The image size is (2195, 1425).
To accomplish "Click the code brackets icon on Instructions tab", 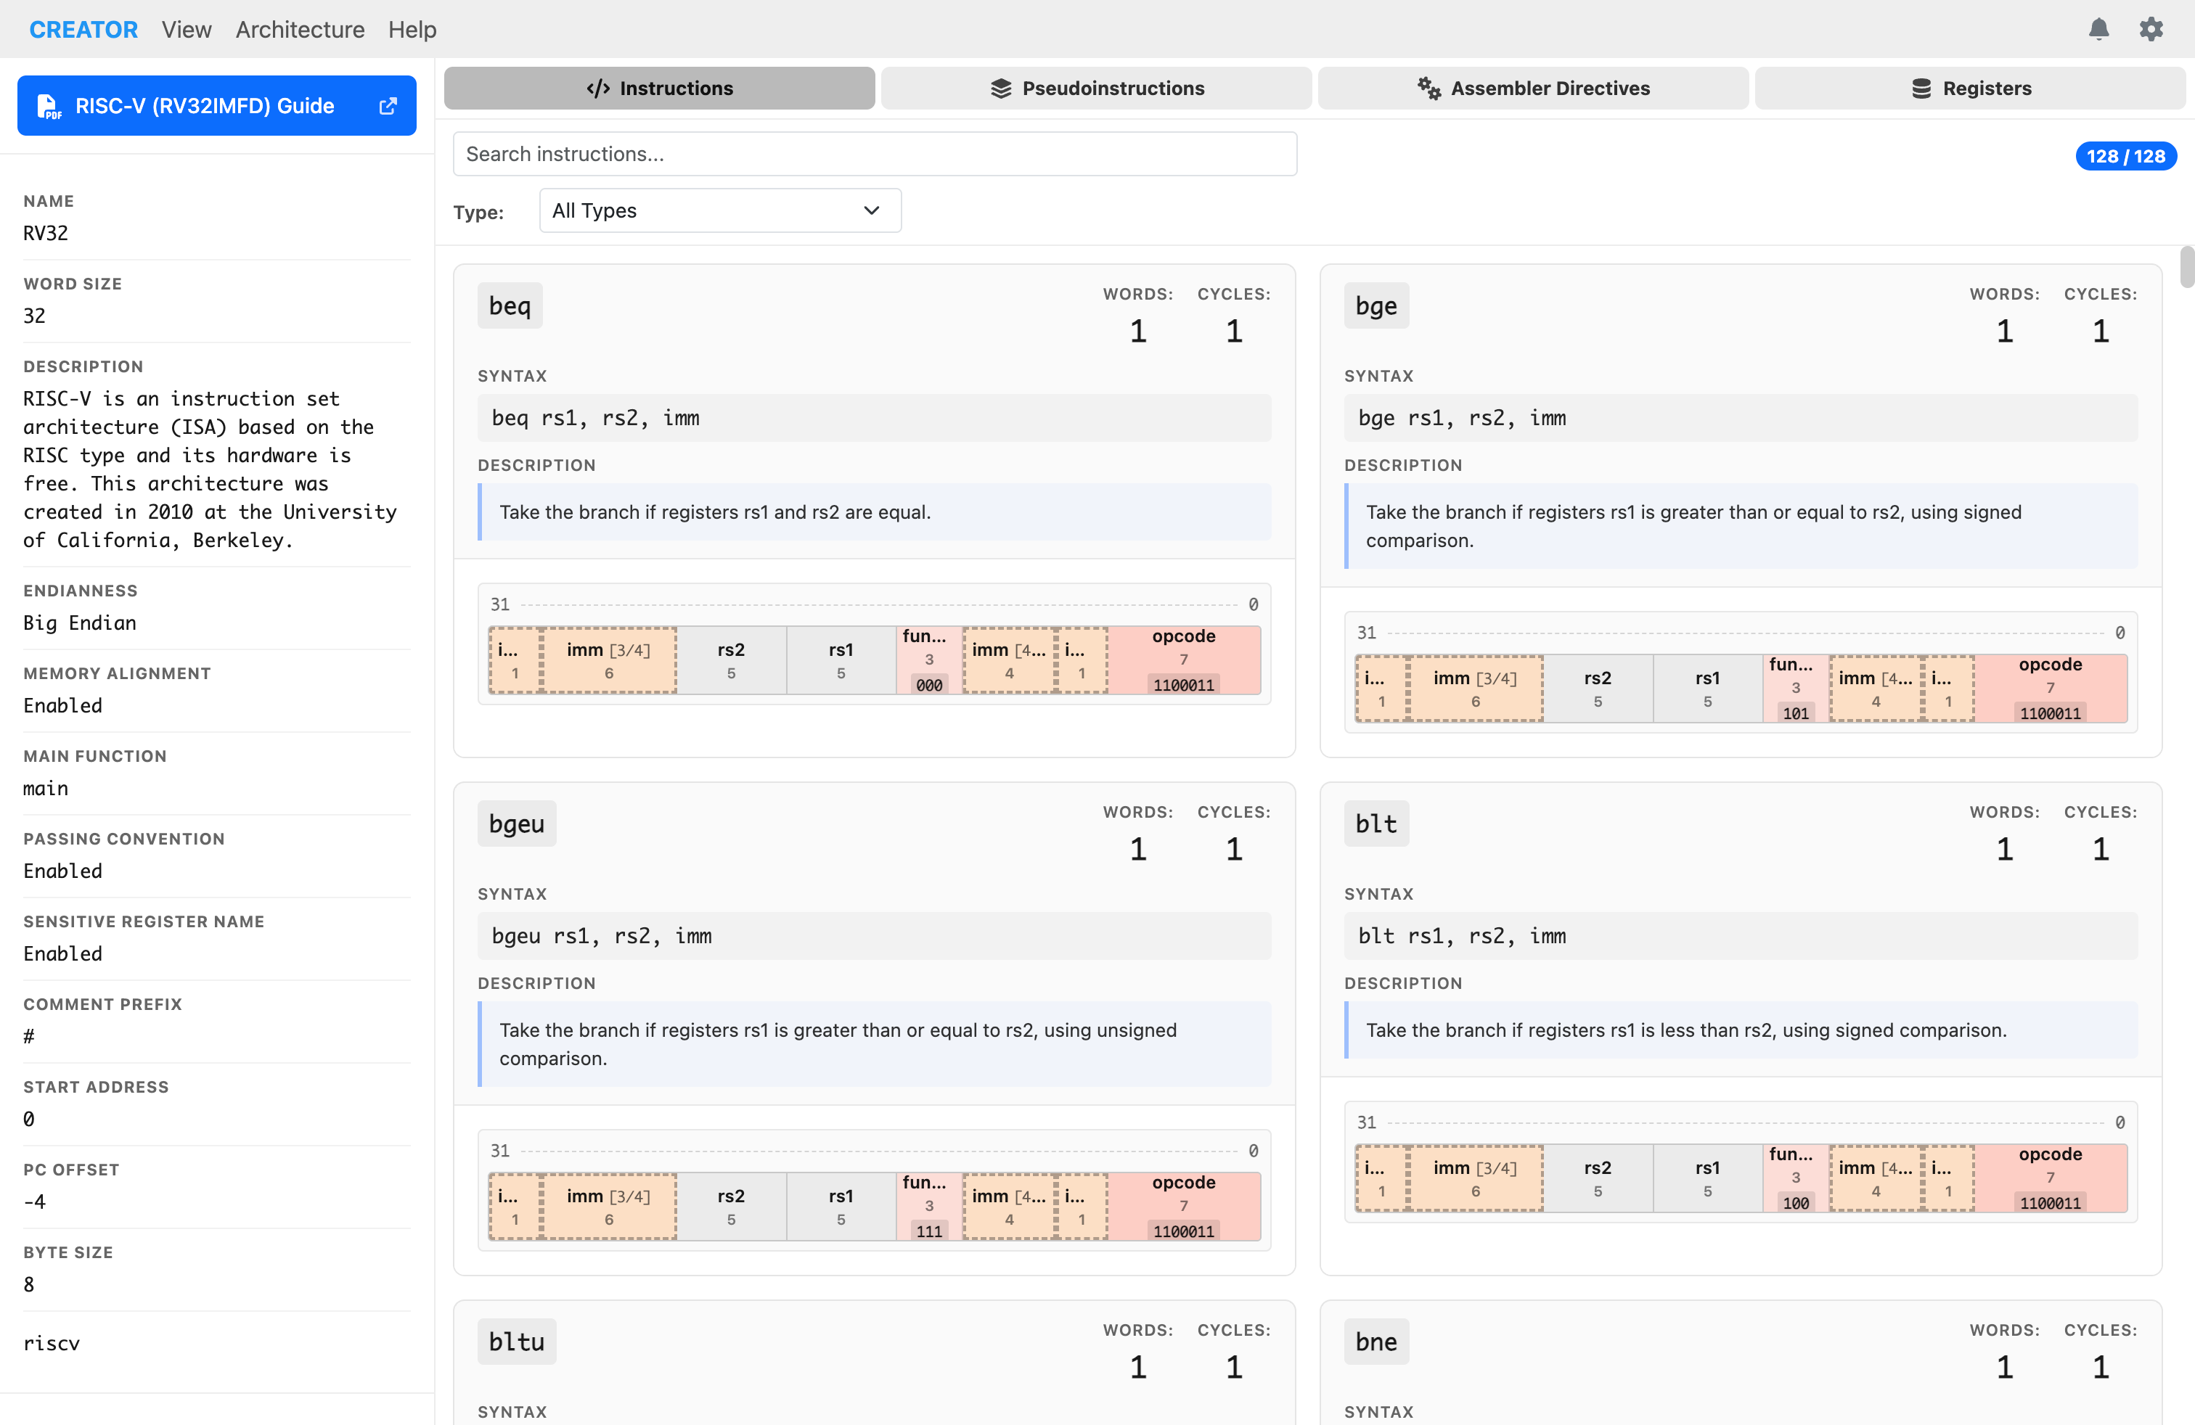I will click(x=597, y=89).
